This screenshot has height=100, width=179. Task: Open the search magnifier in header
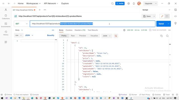click(x=112, y=4)
